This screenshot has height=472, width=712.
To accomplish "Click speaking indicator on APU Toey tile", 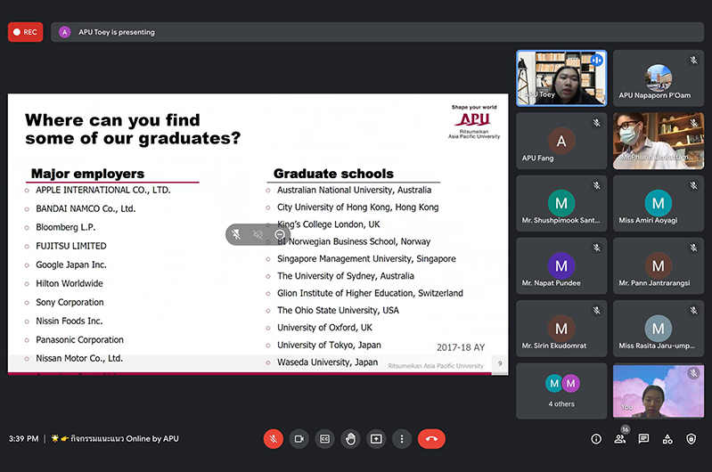I will pyautogui.click(x=597, y=60).
